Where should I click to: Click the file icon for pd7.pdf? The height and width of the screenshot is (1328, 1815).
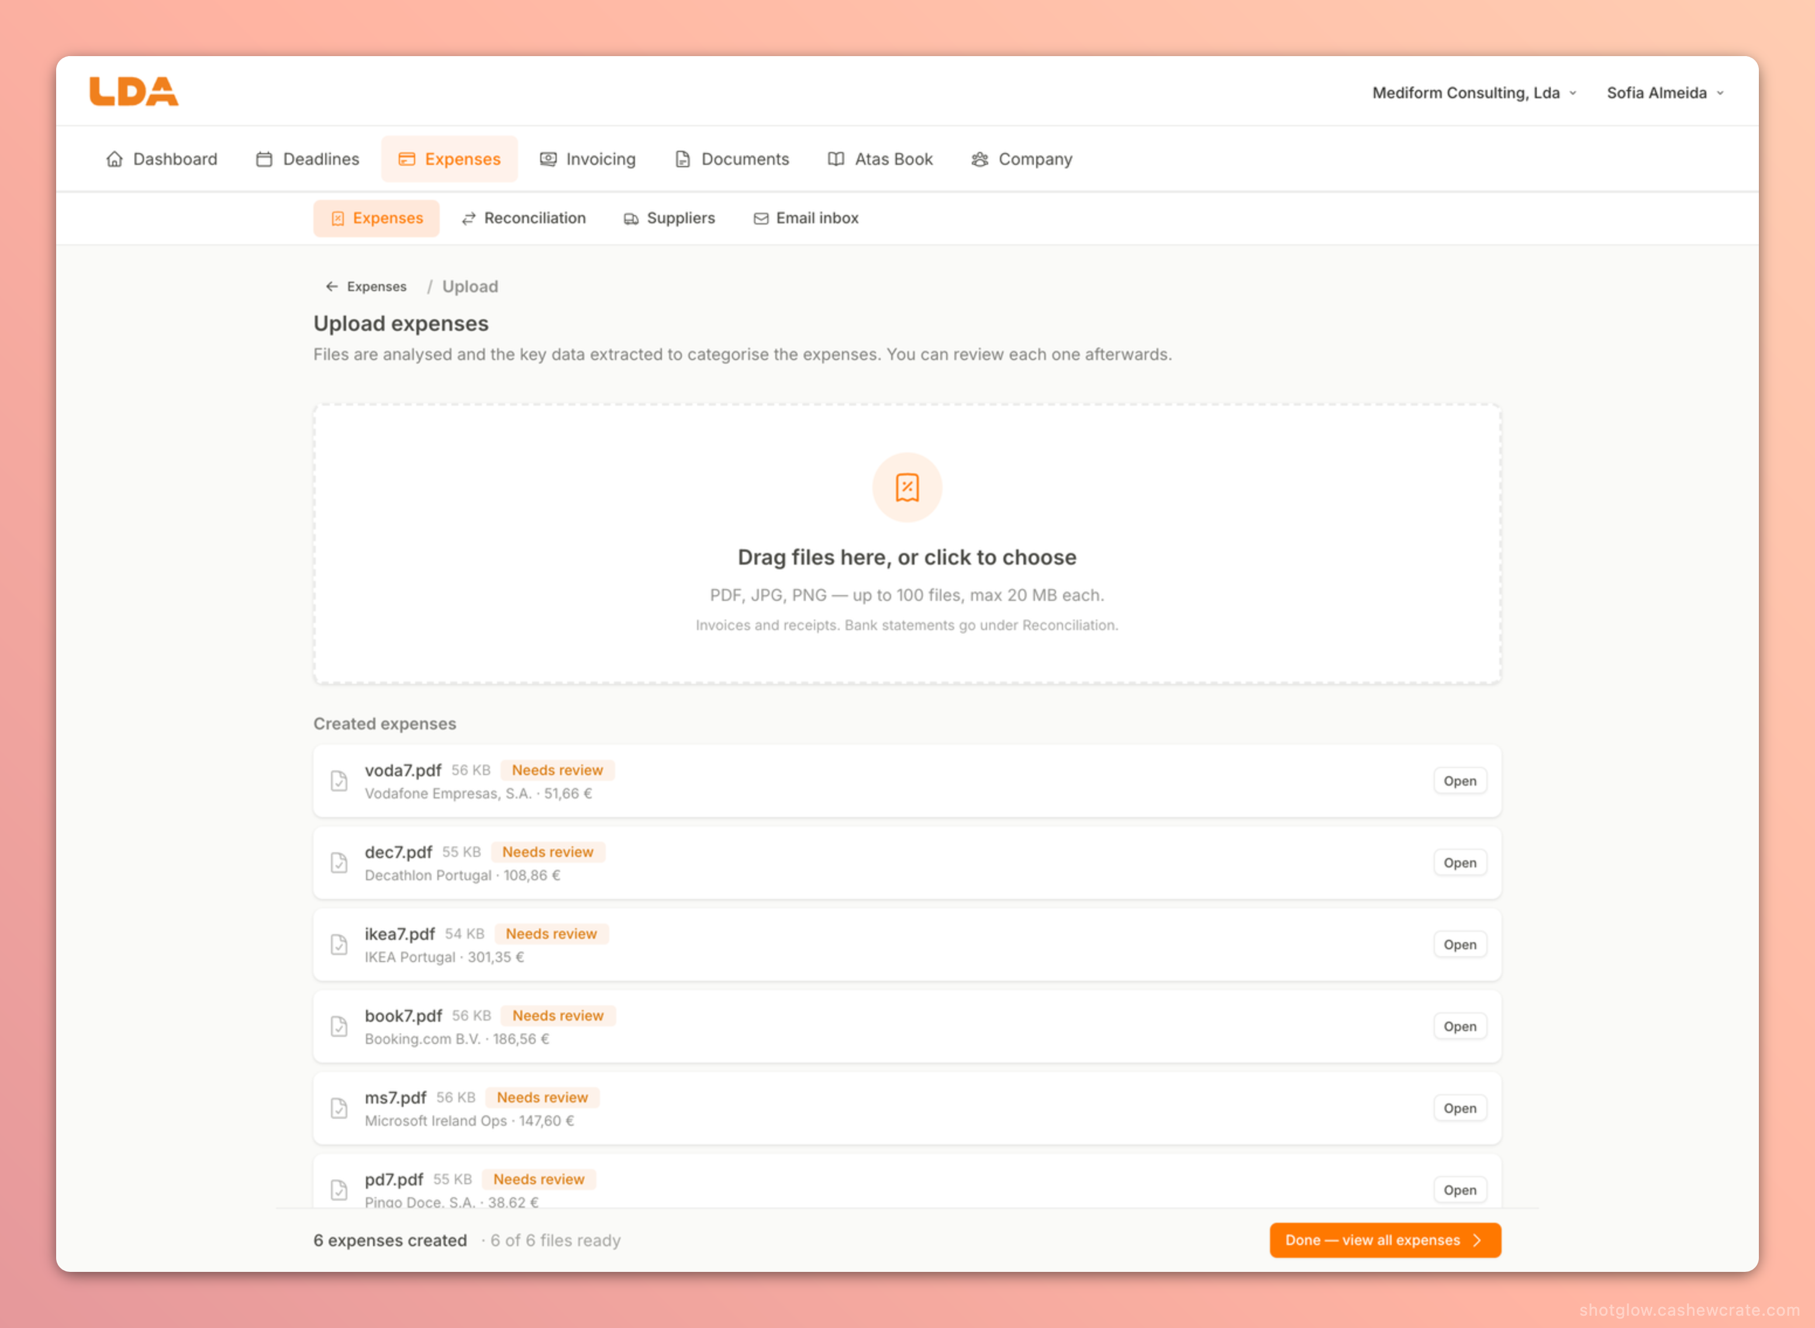click(339, 1191)
